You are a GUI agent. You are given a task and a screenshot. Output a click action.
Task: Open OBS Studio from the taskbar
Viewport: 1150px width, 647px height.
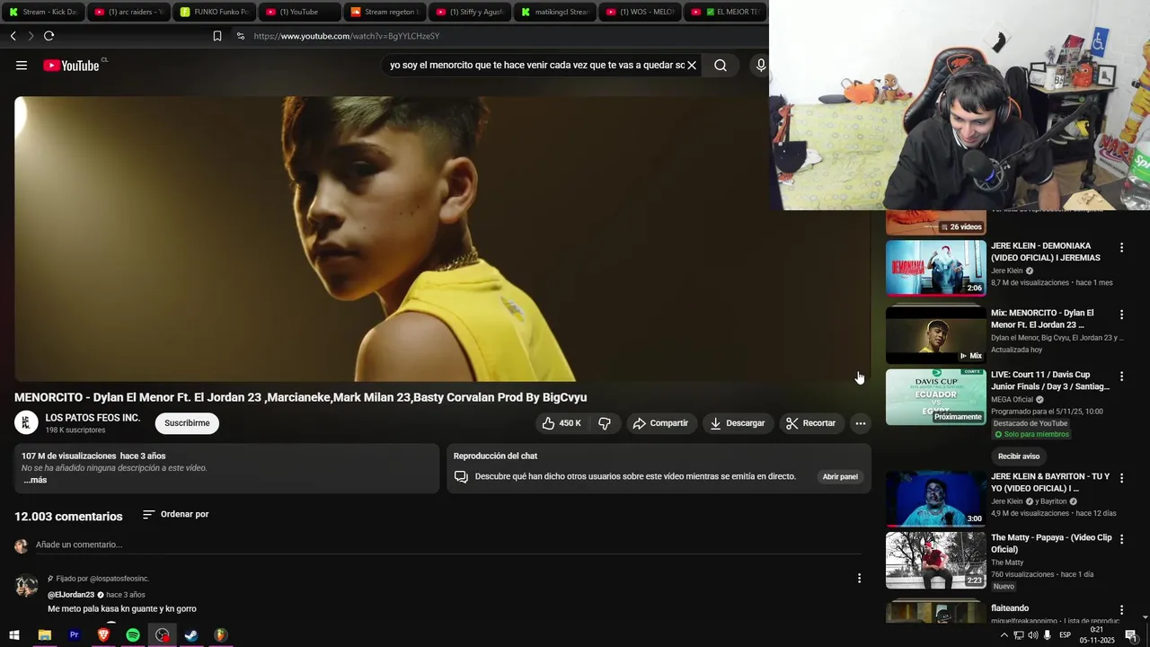(x=162, y=635)
